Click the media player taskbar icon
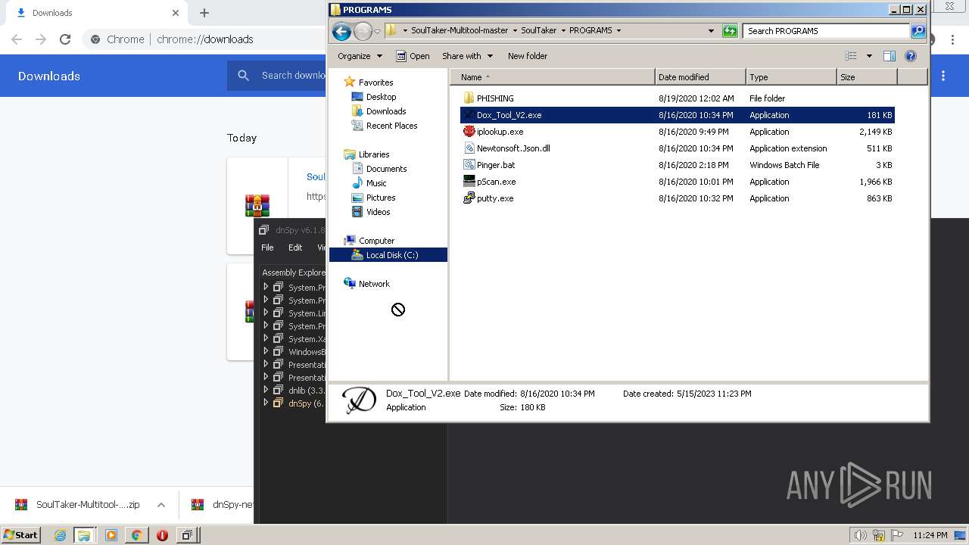The height and width of the screenshot is (545, 969). point(111,535)
